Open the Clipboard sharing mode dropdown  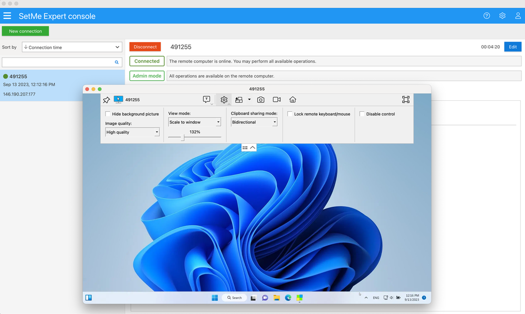(x=254, y=121)
